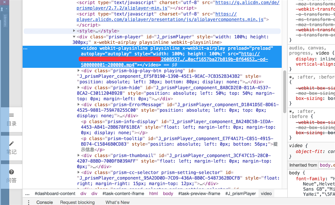Open the video src mp4 link
Viewport: 335px width, 205px height.
pos(174,59)
